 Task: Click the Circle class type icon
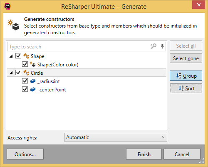coord(26,73)
